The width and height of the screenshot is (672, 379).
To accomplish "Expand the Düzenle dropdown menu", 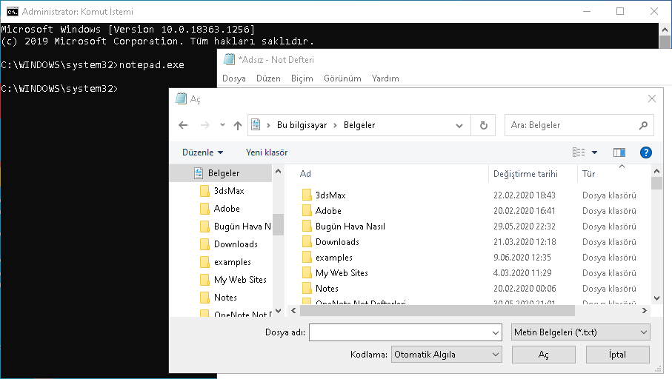I will point(202,152).
